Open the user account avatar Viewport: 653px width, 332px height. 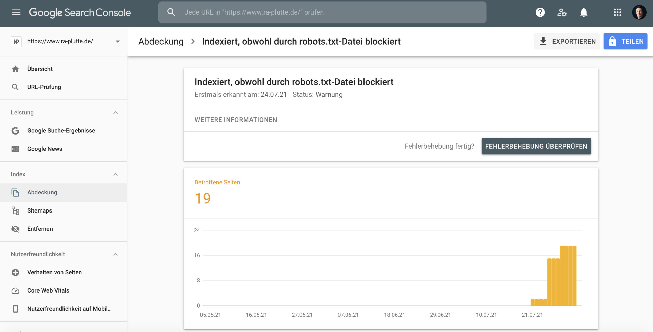coord(639,12)
